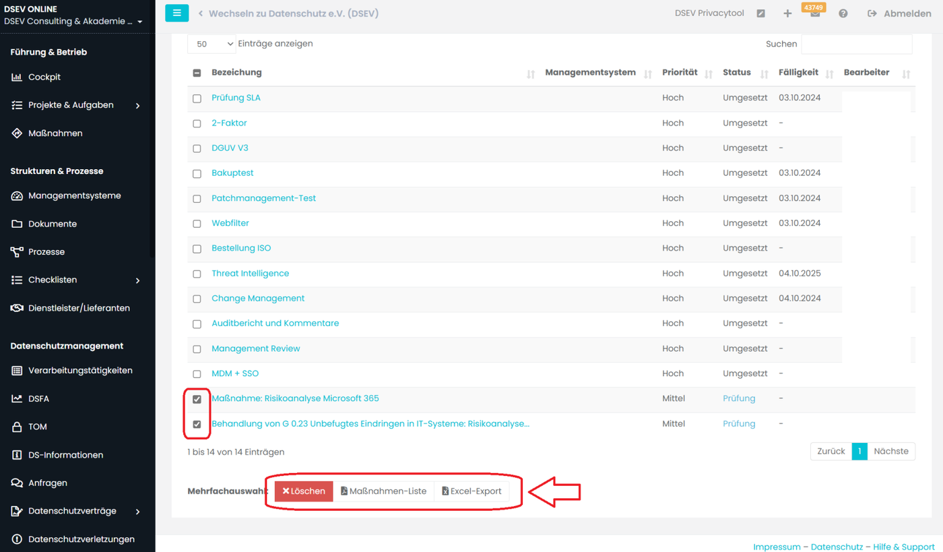
Task: Check the Prüfung SLA row checkbox
Action: click(x=197, y=98)
